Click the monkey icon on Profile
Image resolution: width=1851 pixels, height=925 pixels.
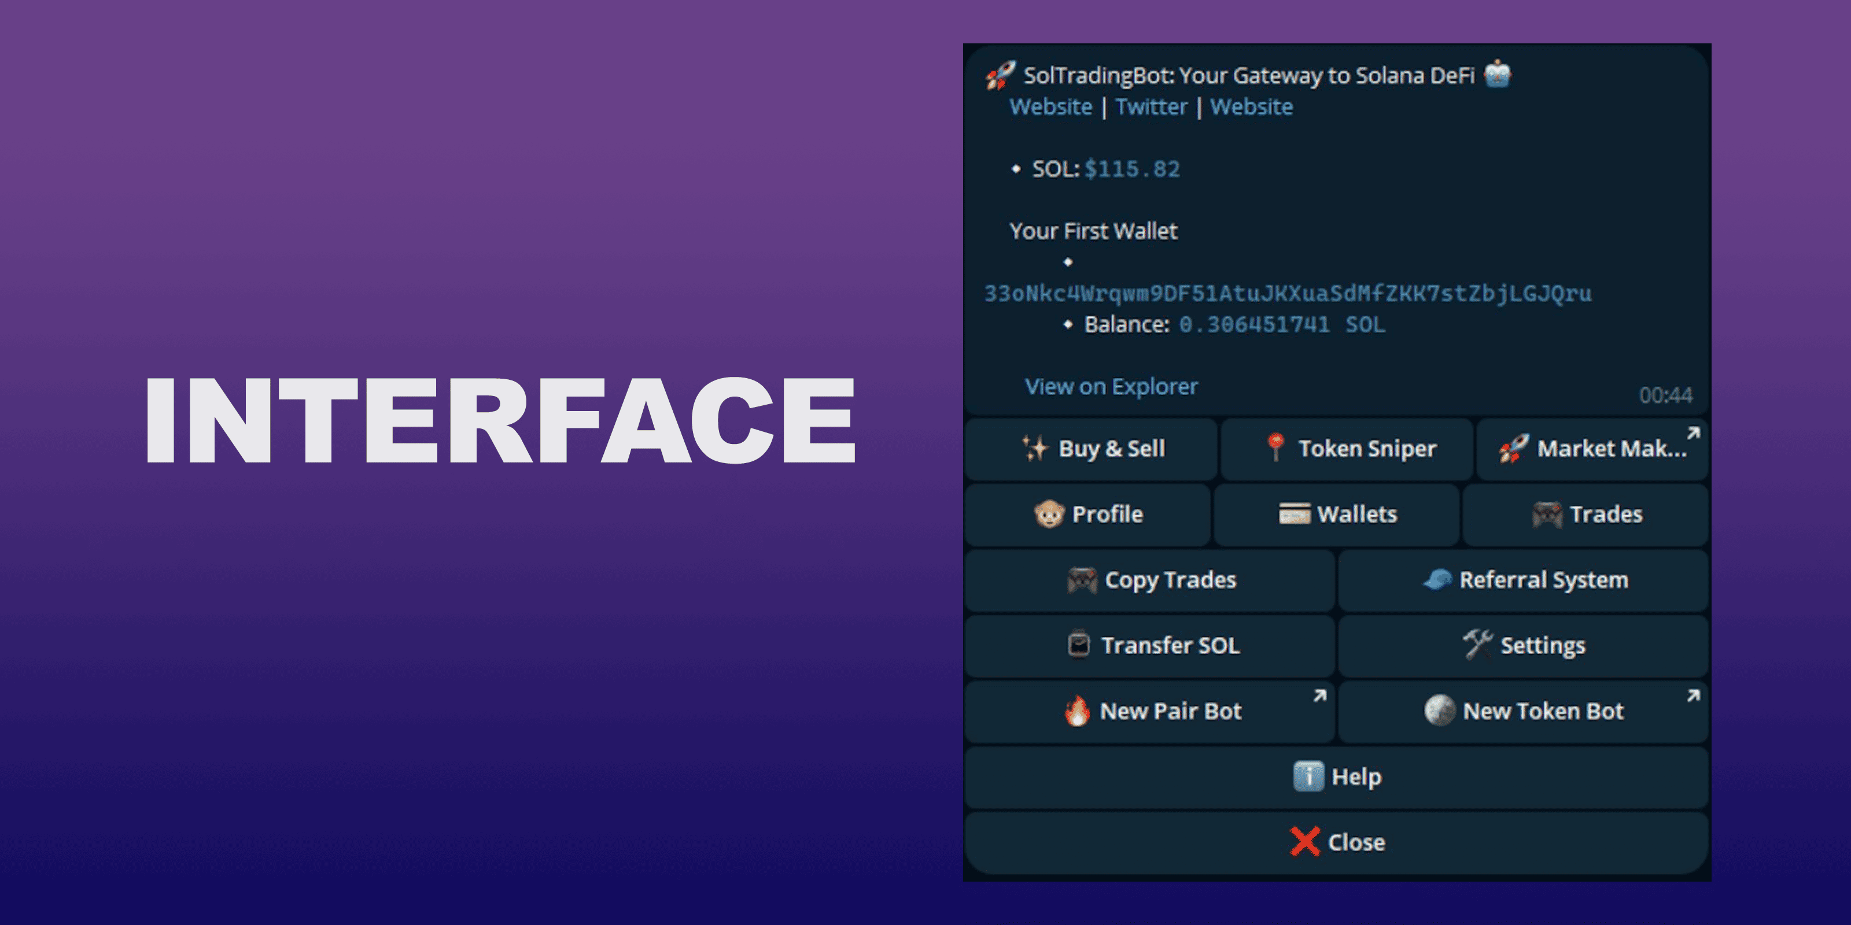(1049, 514)
